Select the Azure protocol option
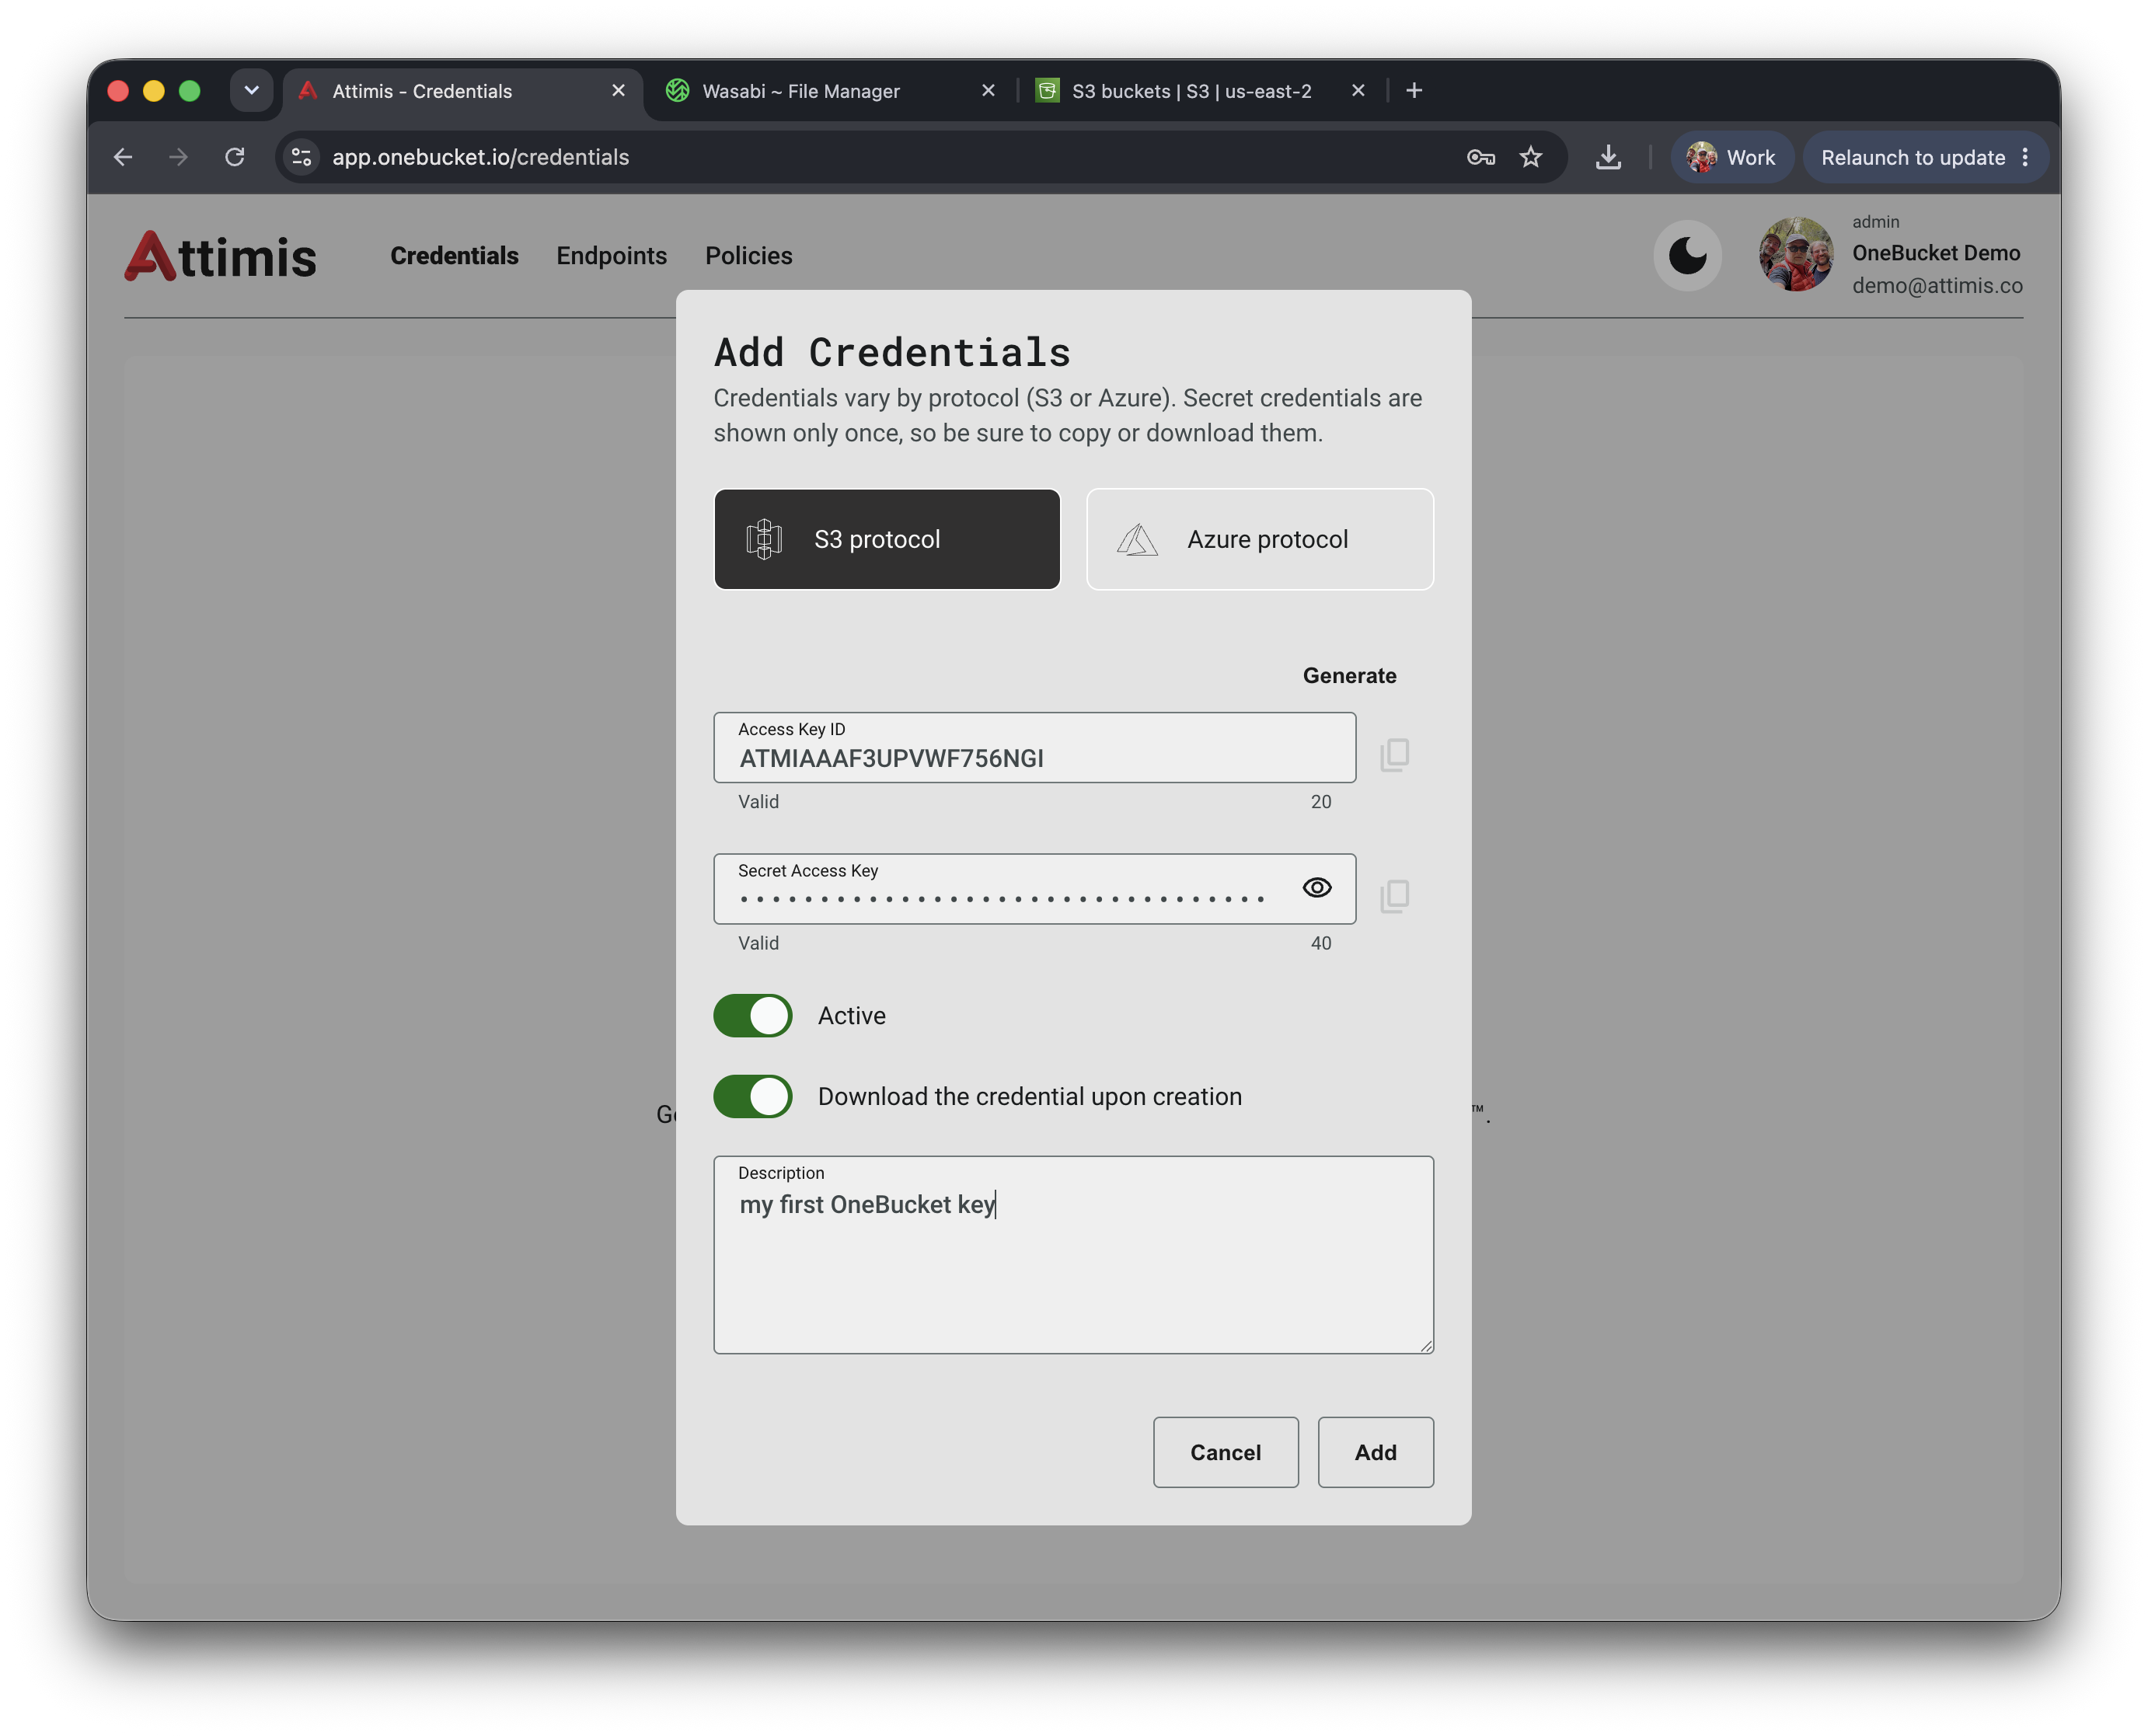 tap(1260, 539)
